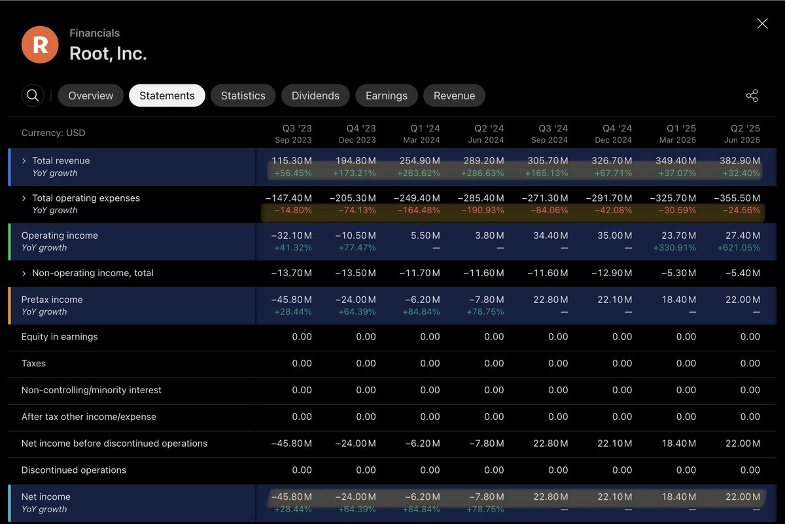Click operating income growth +330.91%
785x524 pixels.
675,248
